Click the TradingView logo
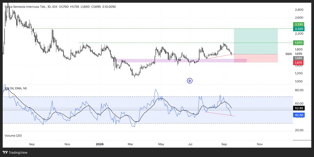Viewport: 314px width, 157px height. coord(15,153)
